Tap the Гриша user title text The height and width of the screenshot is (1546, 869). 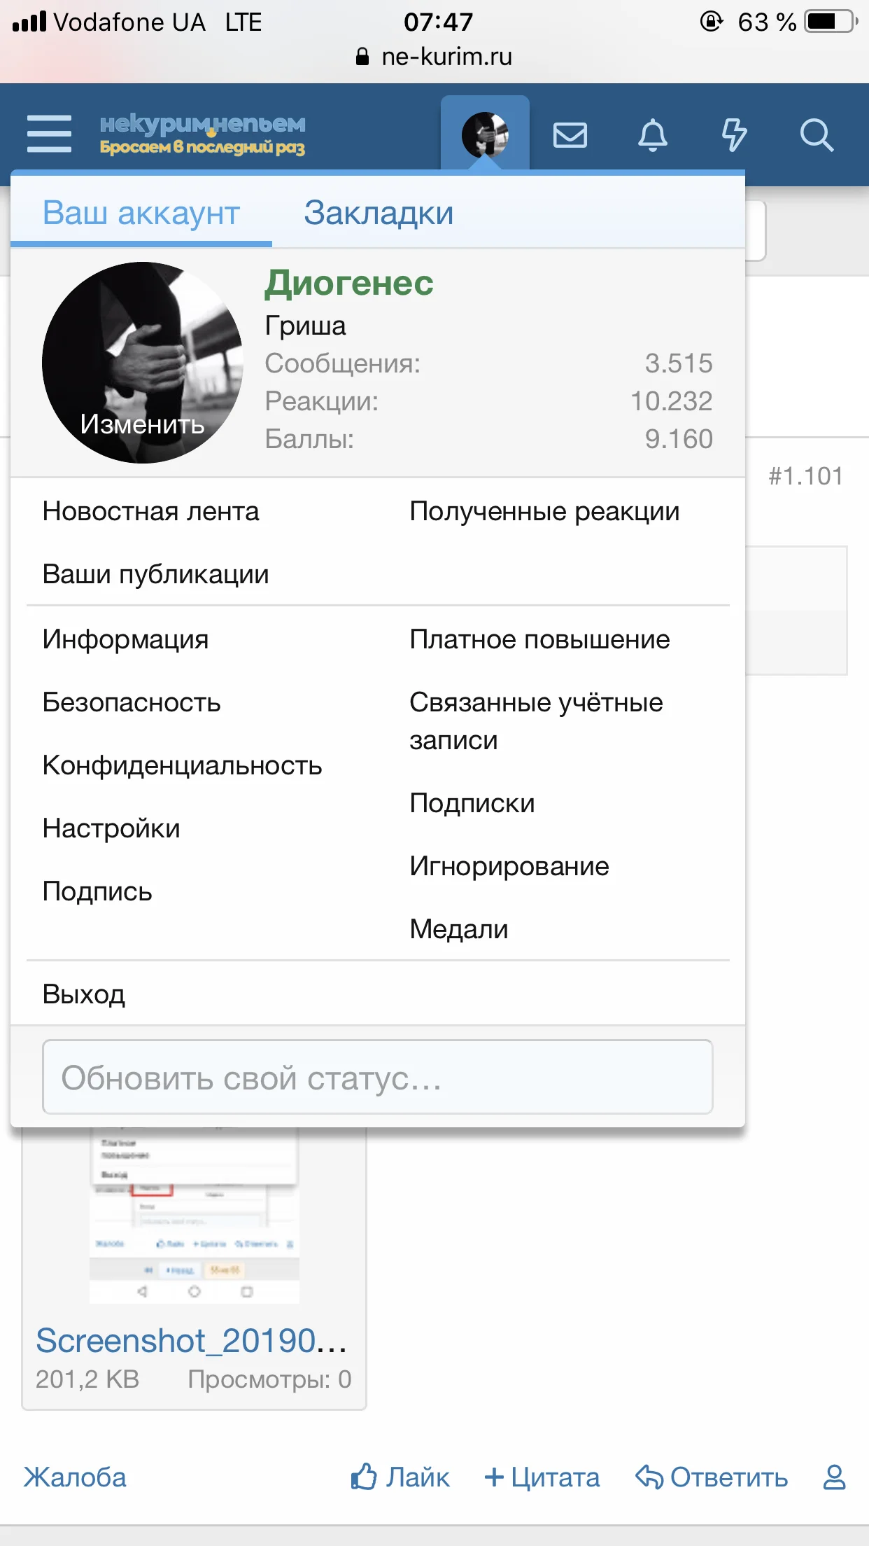305,326
